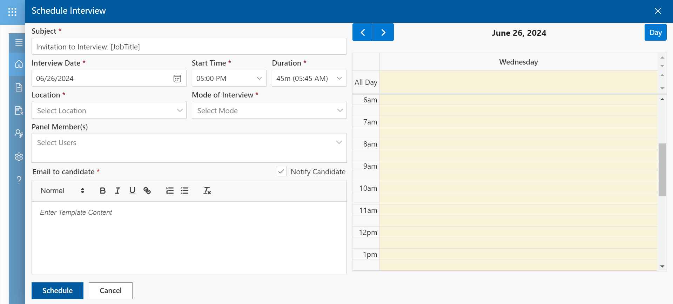673x304 pixels.
Task: Click the calendar scroll up arrow at 6am
Action: pyautogui.click(x=662, y=100)
